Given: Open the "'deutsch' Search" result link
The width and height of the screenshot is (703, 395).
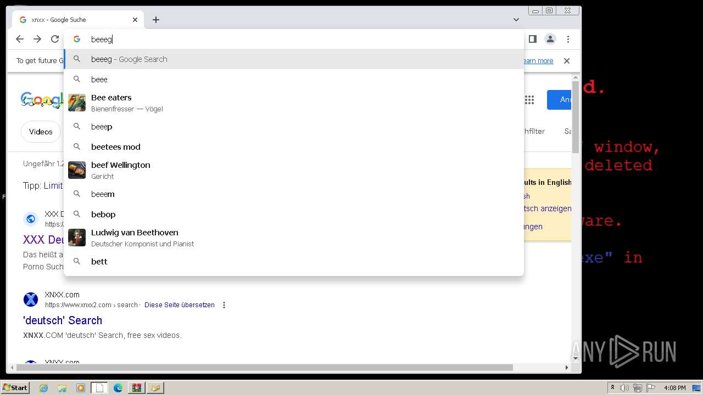Looking at the screenshot, I should pyautogui.click(x=63, y=320).
